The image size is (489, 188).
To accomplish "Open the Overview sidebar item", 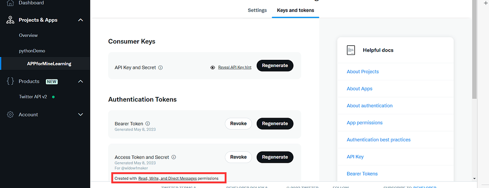I will click(28, 35).
